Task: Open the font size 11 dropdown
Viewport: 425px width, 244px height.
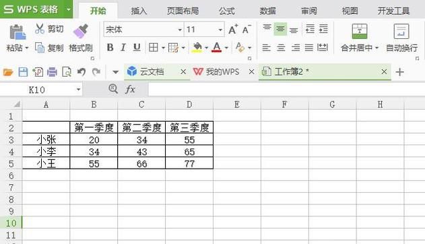Action: (x=220, y=30)
